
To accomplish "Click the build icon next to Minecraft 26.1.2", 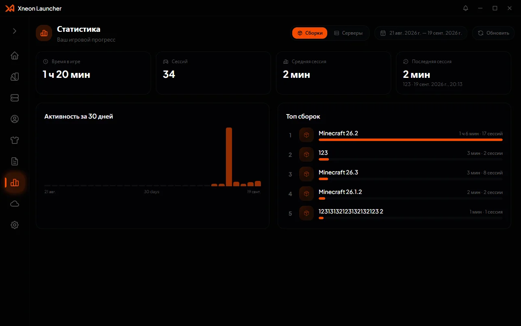I will pos(306,194).
